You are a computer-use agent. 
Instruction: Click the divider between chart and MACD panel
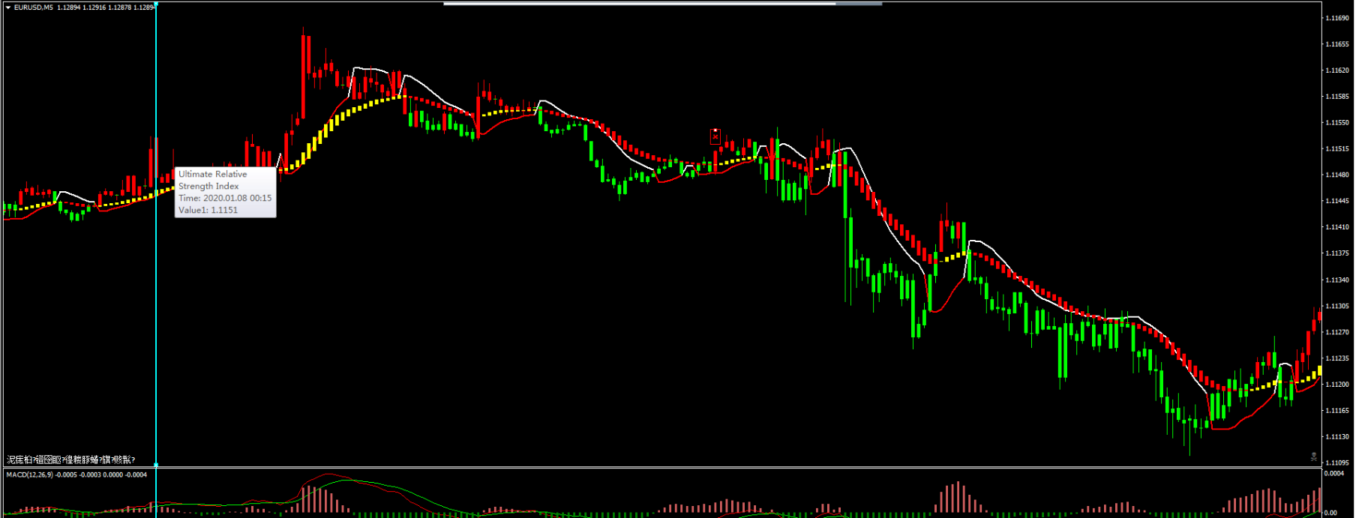tap(660, 467)
